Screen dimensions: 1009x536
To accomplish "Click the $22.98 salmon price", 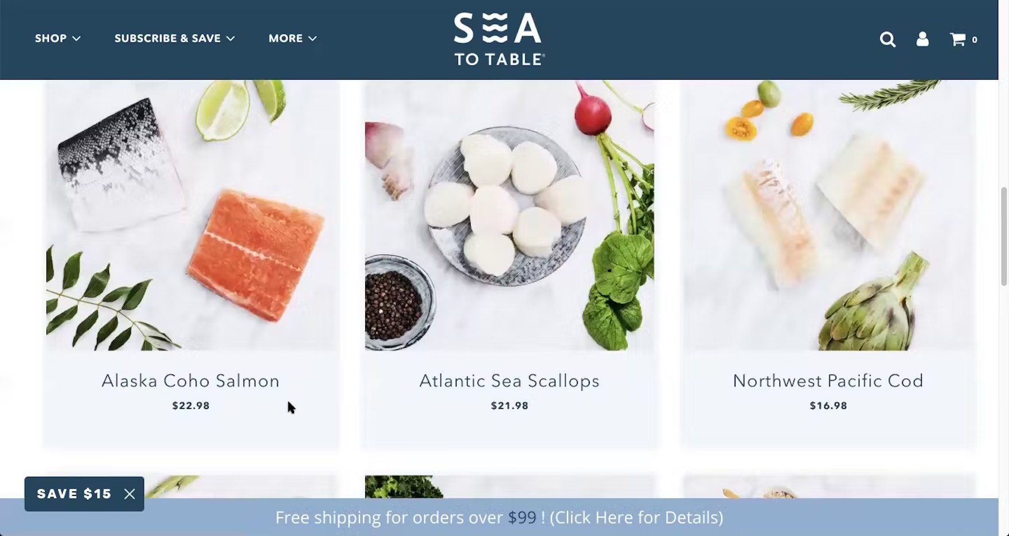I will tap(191, 406).
